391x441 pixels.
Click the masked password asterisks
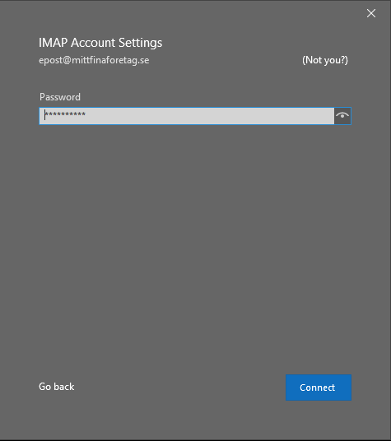coord(65,114)
